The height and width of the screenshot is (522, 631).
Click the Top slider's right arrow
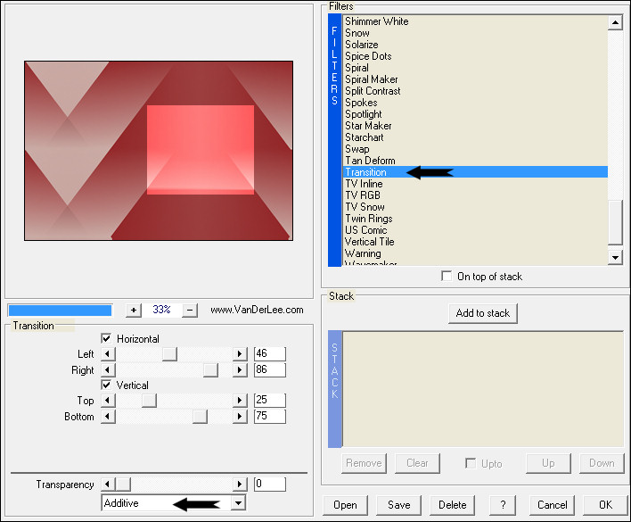tap(240, 401)
